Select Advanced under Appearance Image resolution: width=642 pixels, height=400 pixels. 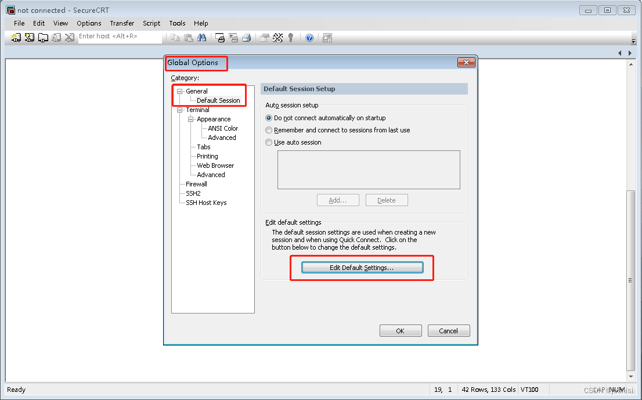pos(222,138)
